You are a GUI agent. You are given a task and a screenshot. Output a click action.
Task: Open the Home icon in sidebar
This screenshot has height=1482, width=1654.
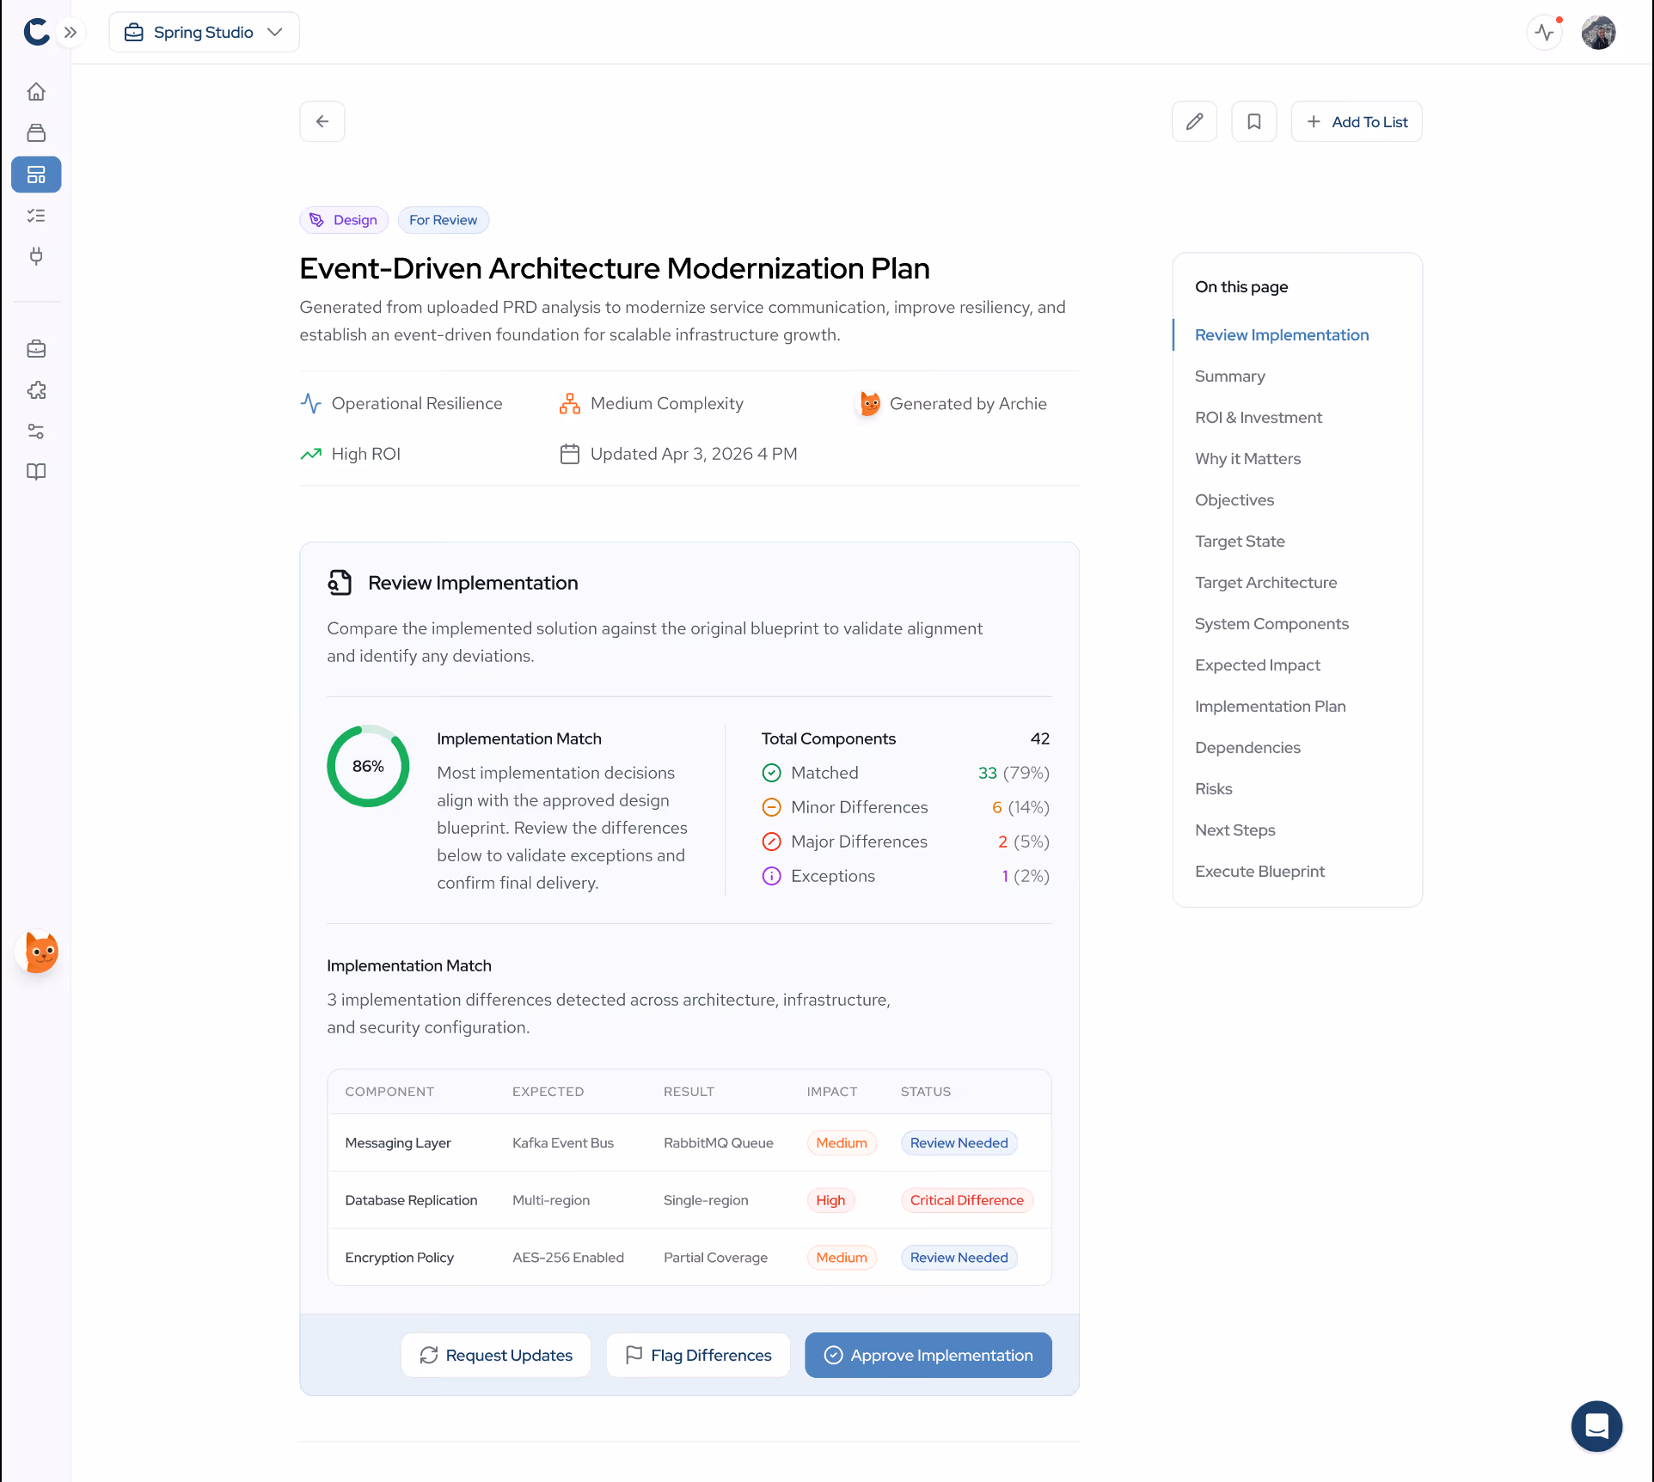click(36, 91)
